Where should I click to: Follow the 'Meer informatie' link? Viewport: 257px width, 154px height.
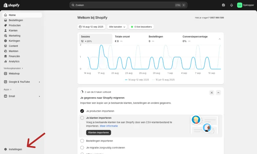[109, 126]
